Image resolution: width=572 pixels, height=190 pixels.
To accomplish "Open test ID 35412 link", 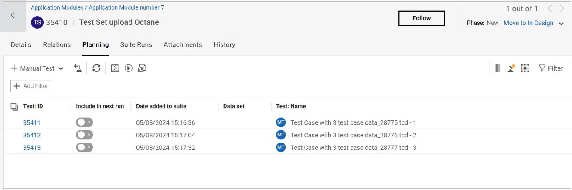I will (x=32, y=135).
